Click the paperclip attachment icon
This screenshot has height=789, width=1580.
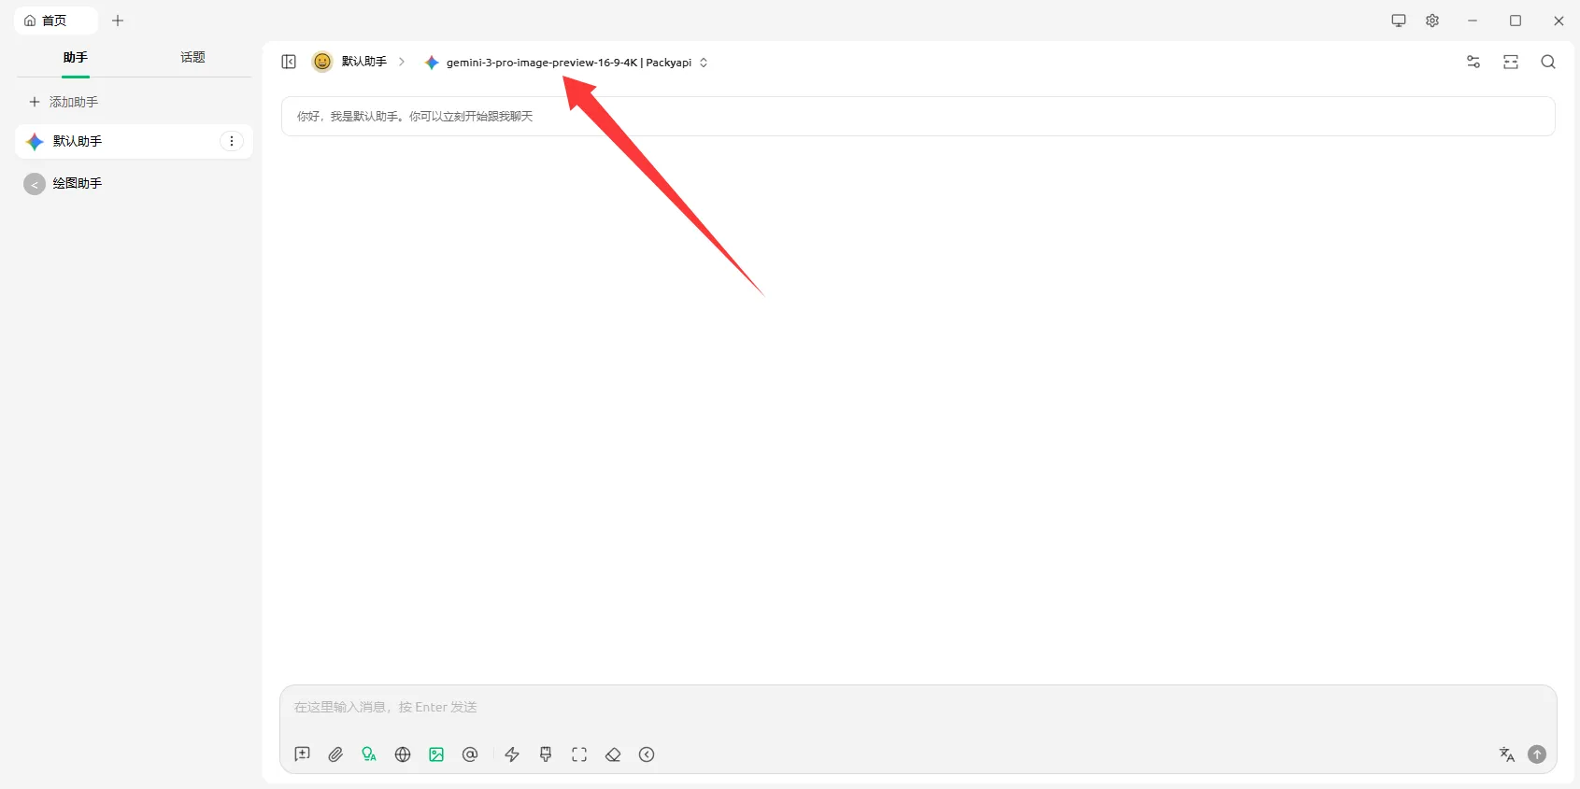pyautogui.click(x=335, y=754)
